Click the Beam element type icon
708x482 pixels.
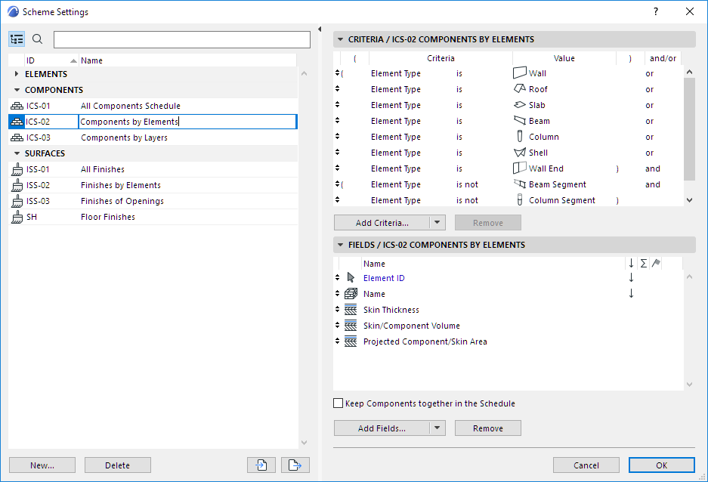point(520,121)
